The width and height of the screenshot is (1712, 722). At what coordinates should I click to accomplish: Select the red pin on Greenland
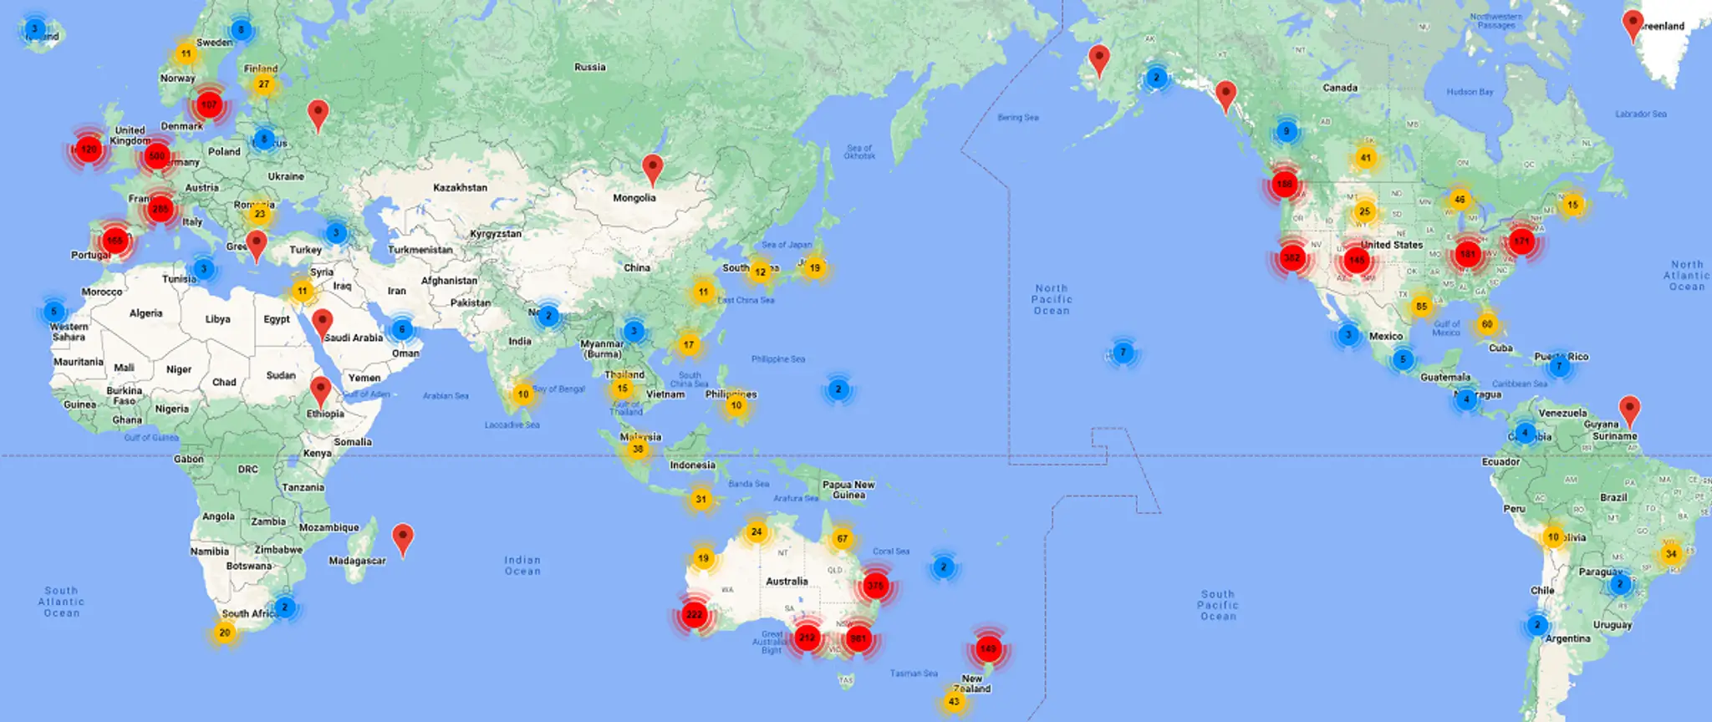click(x=1632, y=24)
